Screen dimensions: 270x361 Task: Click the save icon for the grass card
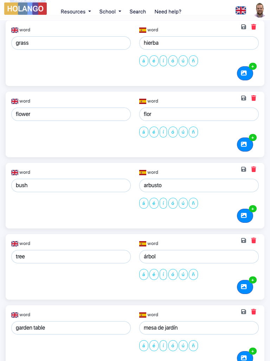[244, 27]
